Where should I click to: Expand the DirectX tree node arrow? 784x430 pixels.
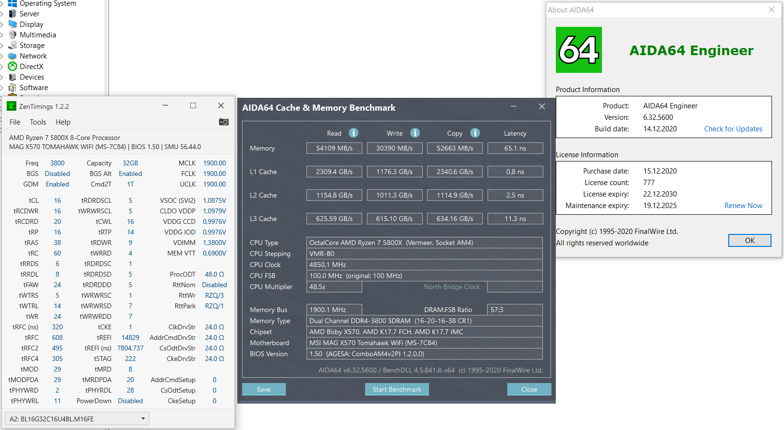(2, 67)
